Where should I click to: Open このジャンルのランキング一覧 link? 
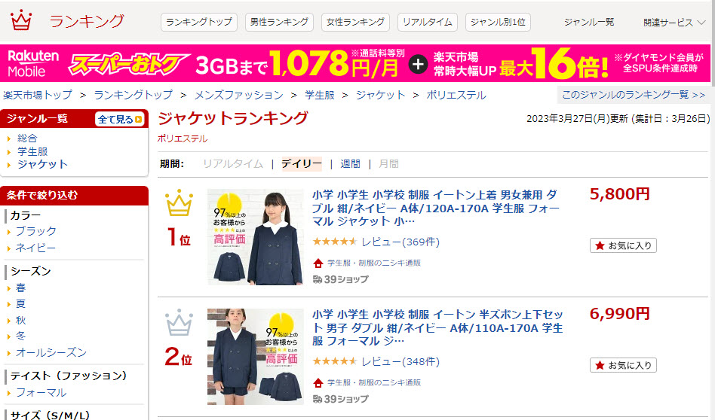tap(634, 95)
